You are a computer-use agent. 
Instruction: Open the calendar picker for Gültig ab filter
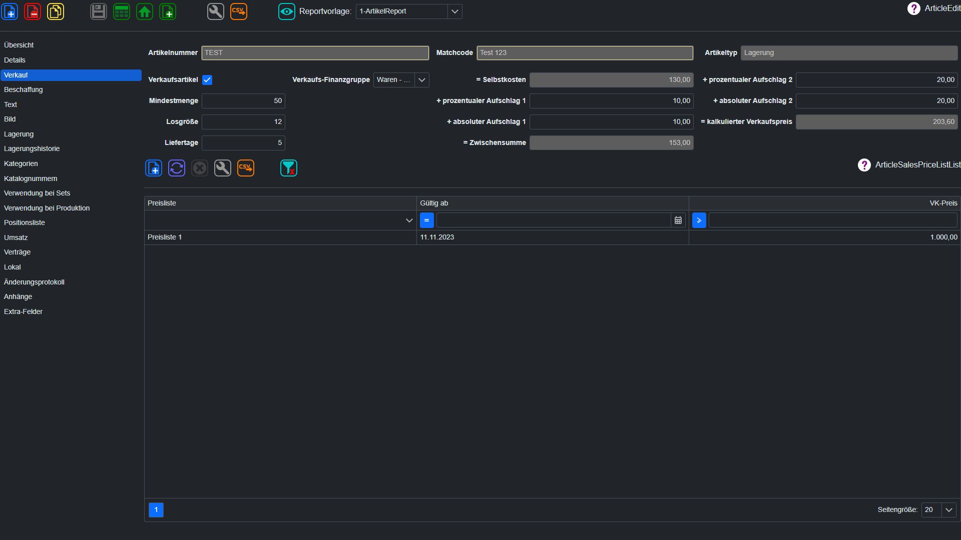pyautogui.click(x=678, y=220)
